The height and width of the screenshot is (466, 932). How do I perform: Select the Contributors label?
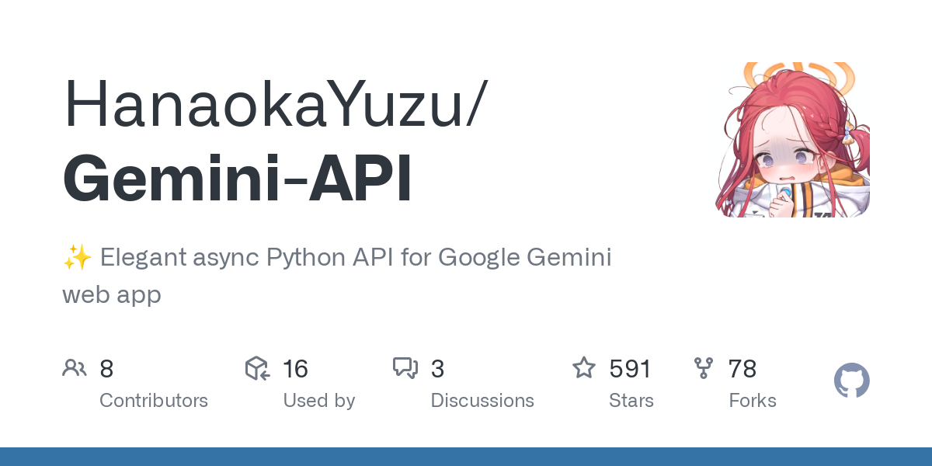coord(154,401)
